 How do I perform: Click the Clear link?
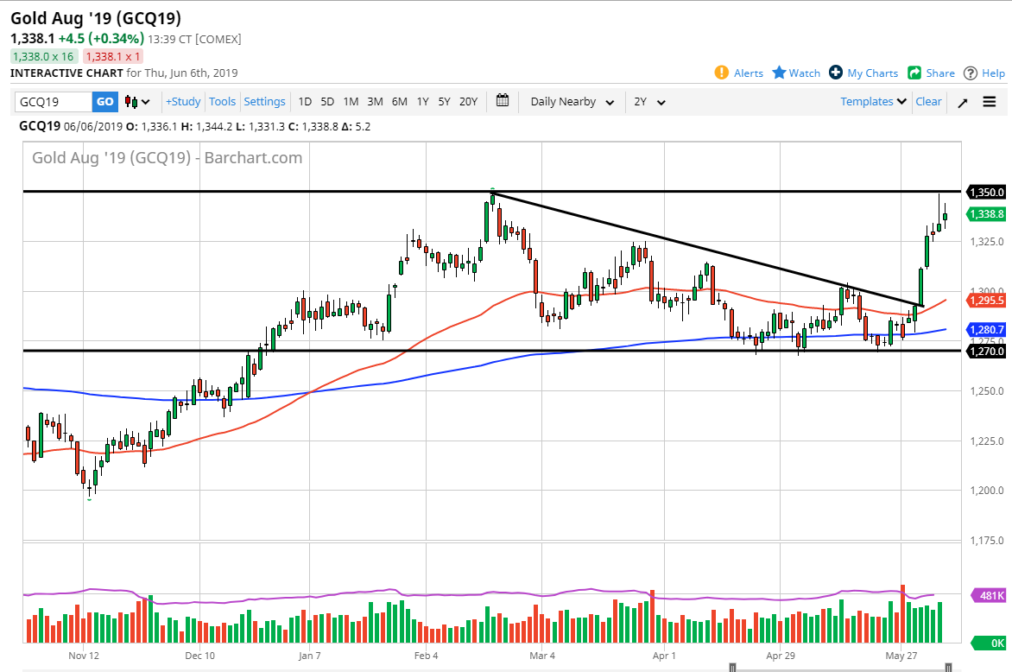[928, 102]
